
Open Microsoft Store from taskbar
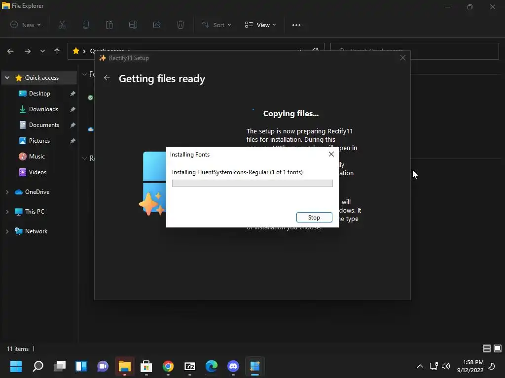click(x=146, y=366)
